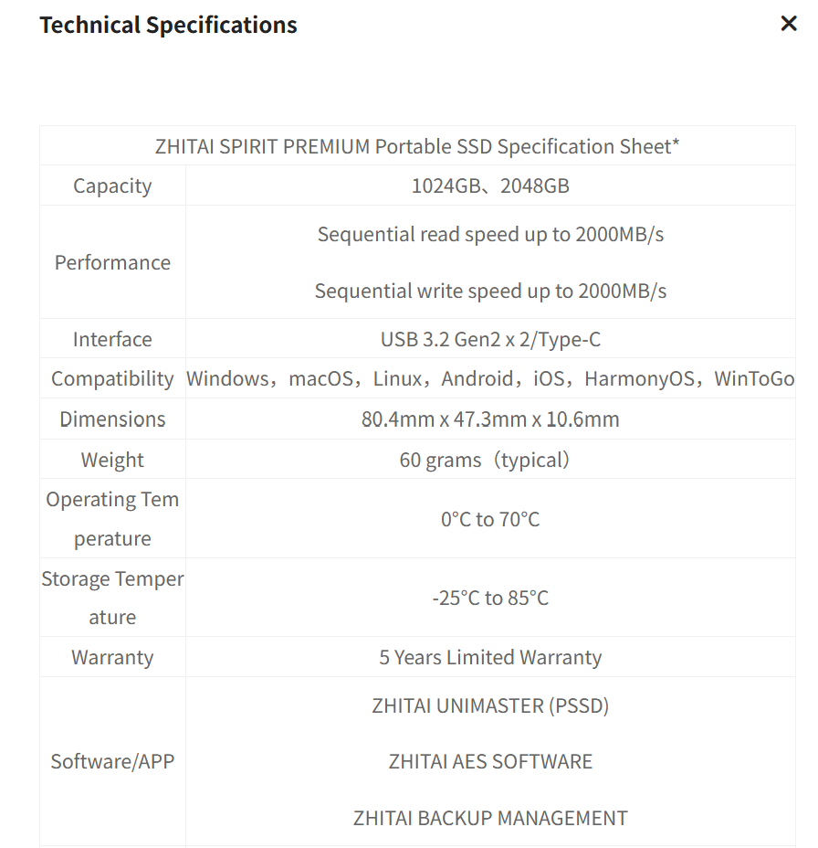Click the Compatibility row label
The height and width of the screenshot is (848, 818).
(x=112, y=378)
